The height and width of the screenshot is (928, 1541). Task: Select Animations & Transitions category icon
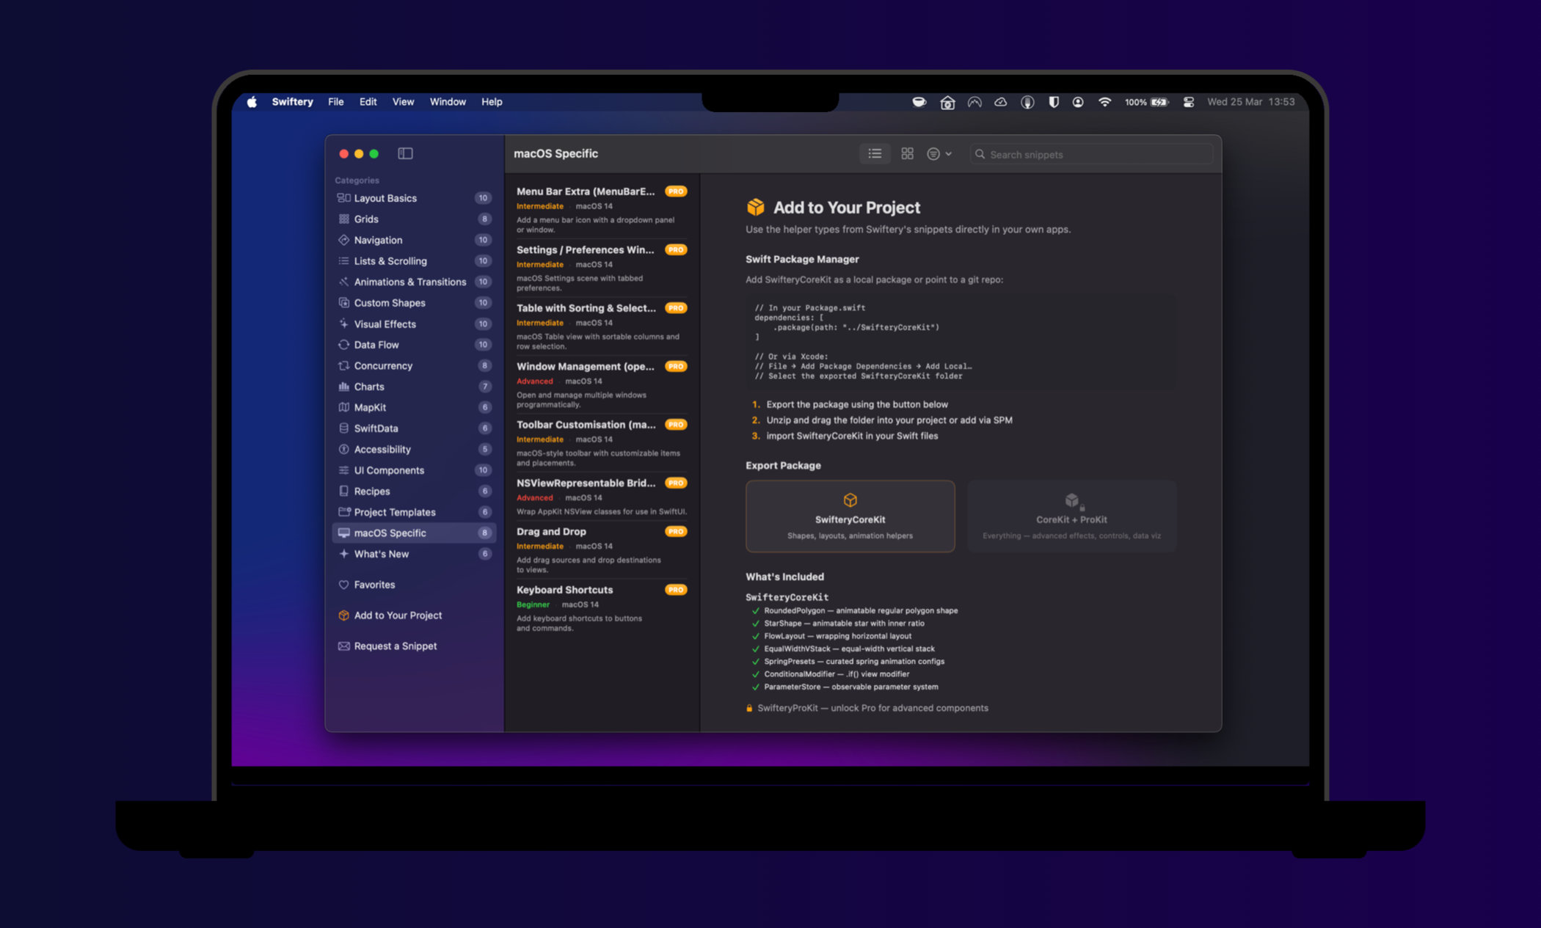[x=343, y=282]
